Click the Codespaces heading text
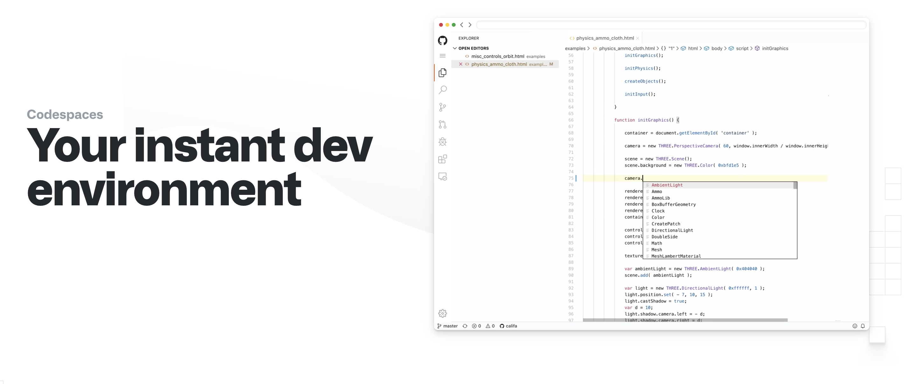 coord(65,114)
